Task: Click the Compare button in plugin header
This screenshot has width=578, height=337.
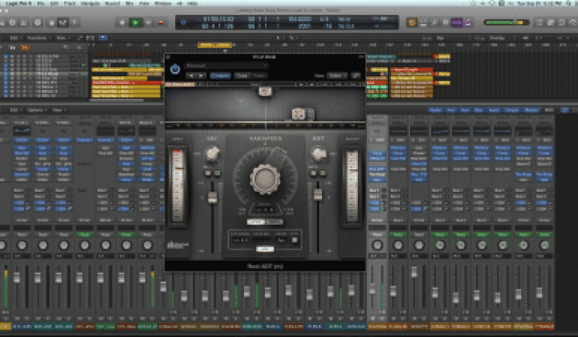Action: 220,75
